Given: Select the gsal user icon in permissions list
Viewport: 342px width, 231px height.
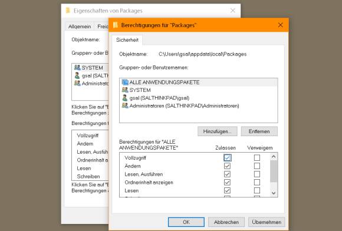Looking at the screenshot, I should [125, 98].
